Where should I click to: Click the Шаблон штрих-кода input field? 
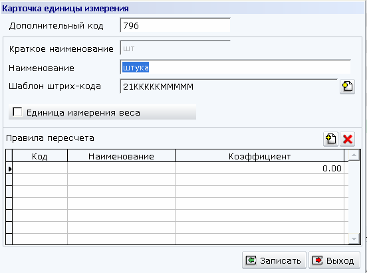pos(229,86)
